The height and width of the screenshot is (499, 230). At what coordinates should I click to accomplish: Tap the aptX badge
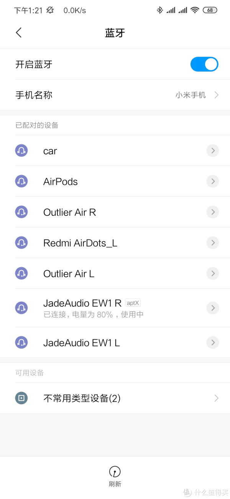pos(133,303)
